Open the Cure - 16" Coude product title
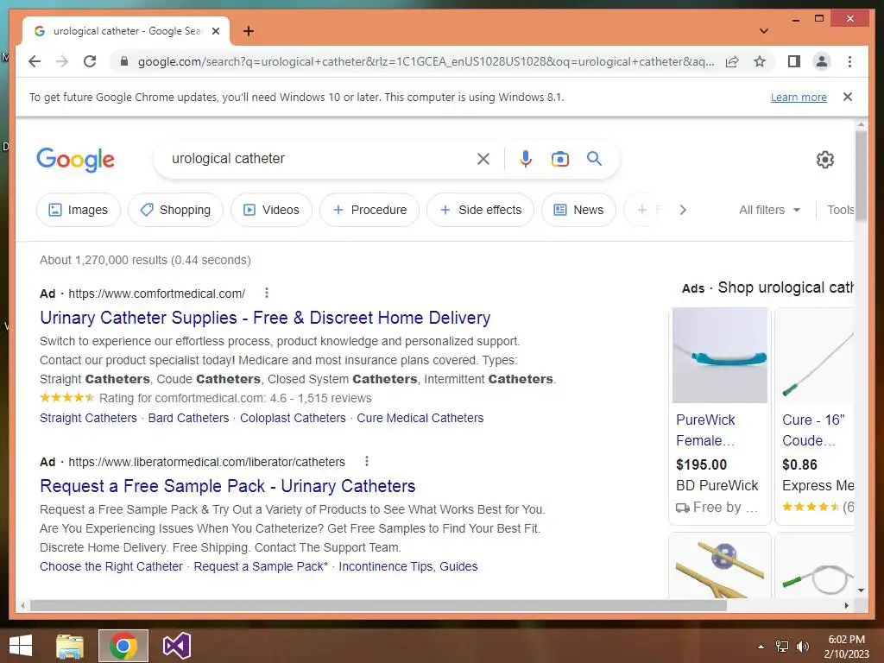Viewport: 884px width, 663px height. click(x=813, y=430)
